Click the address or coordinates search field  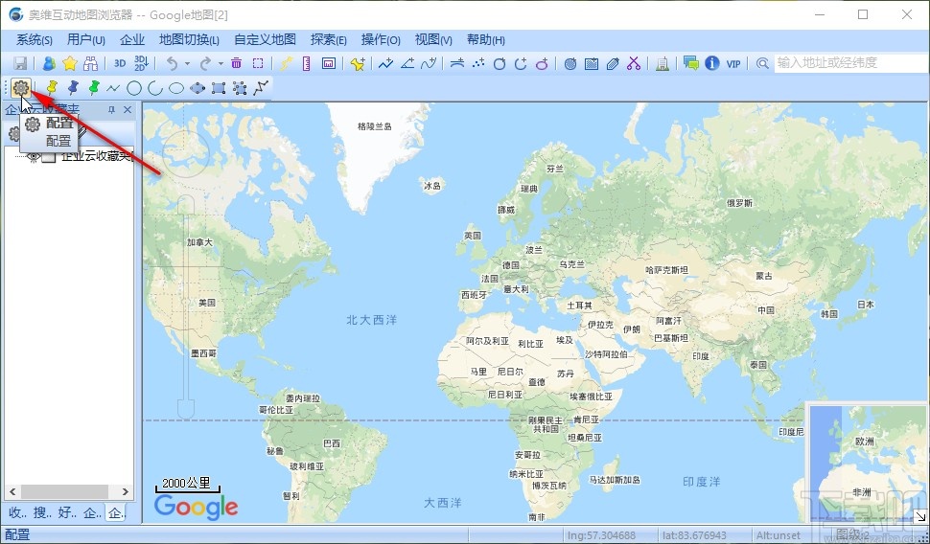[x=850, y=63]
